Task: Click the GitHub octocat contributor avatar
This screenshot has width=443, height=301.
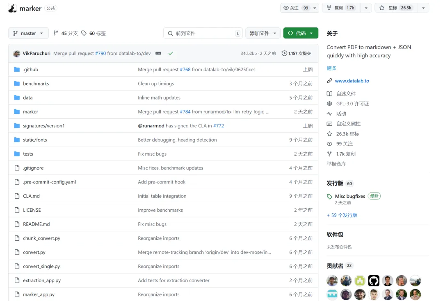Action: tap(374, 281)
